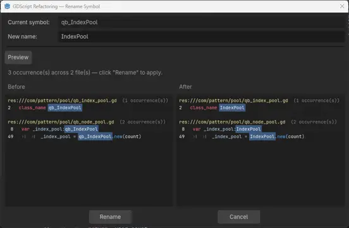Select the Before qb_index_pool.gd file path

[x=63, y=101]
